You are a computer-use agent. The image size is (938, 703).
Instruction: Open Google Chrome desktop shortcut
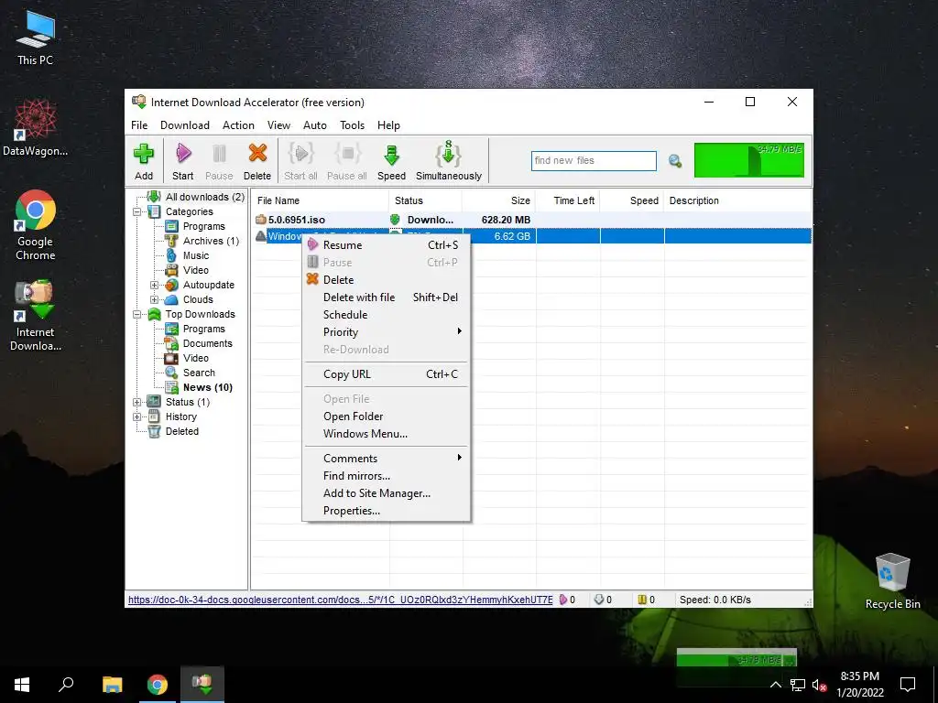[36, 226]
